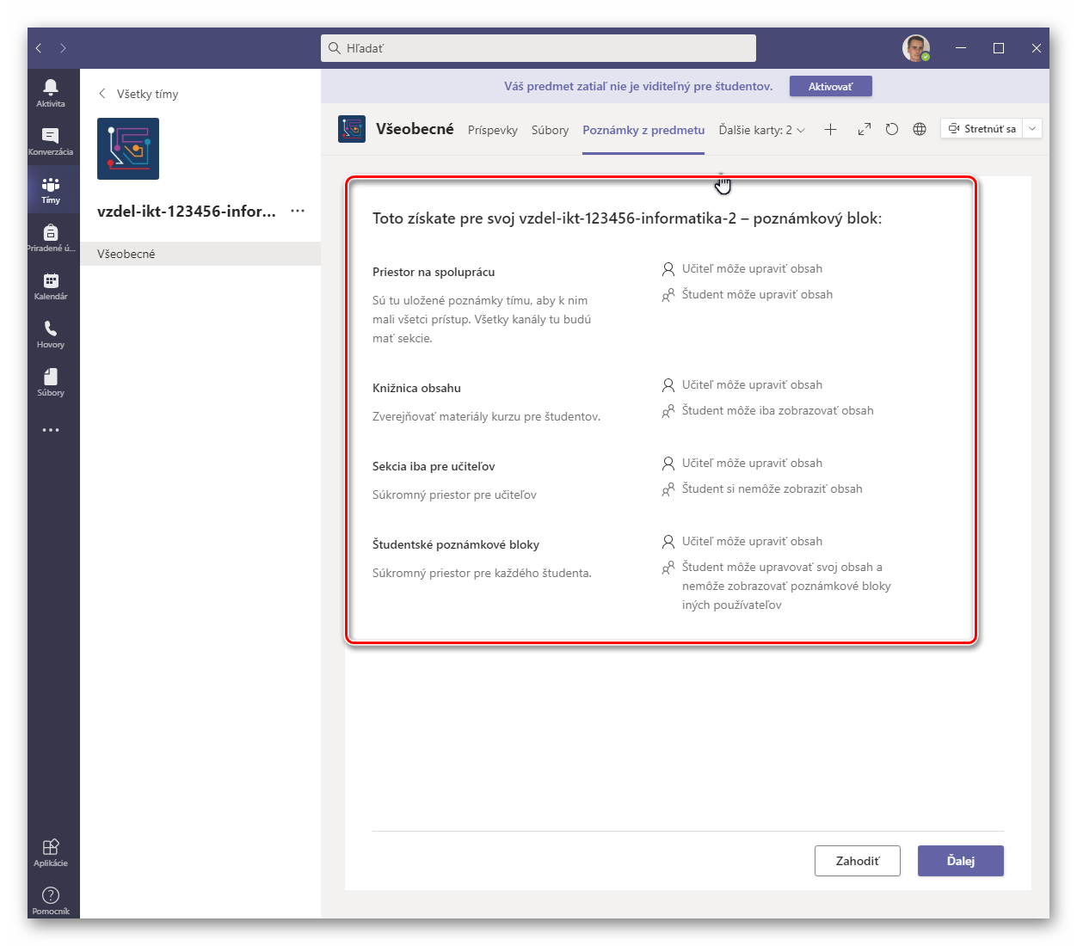Click the Hľadať search field
The image size is (1077, 946).
tap(538, 48)
